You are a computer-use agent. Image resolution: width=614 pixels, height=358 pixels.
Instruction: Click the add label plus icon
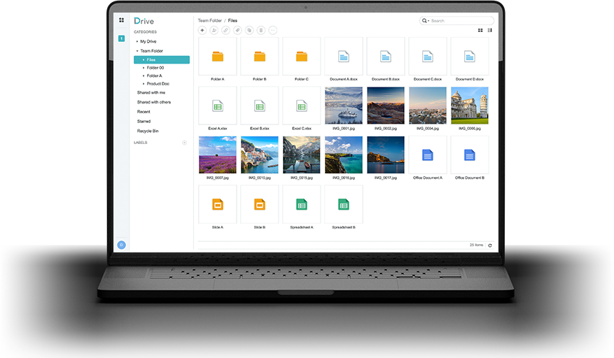coord(185,143)
